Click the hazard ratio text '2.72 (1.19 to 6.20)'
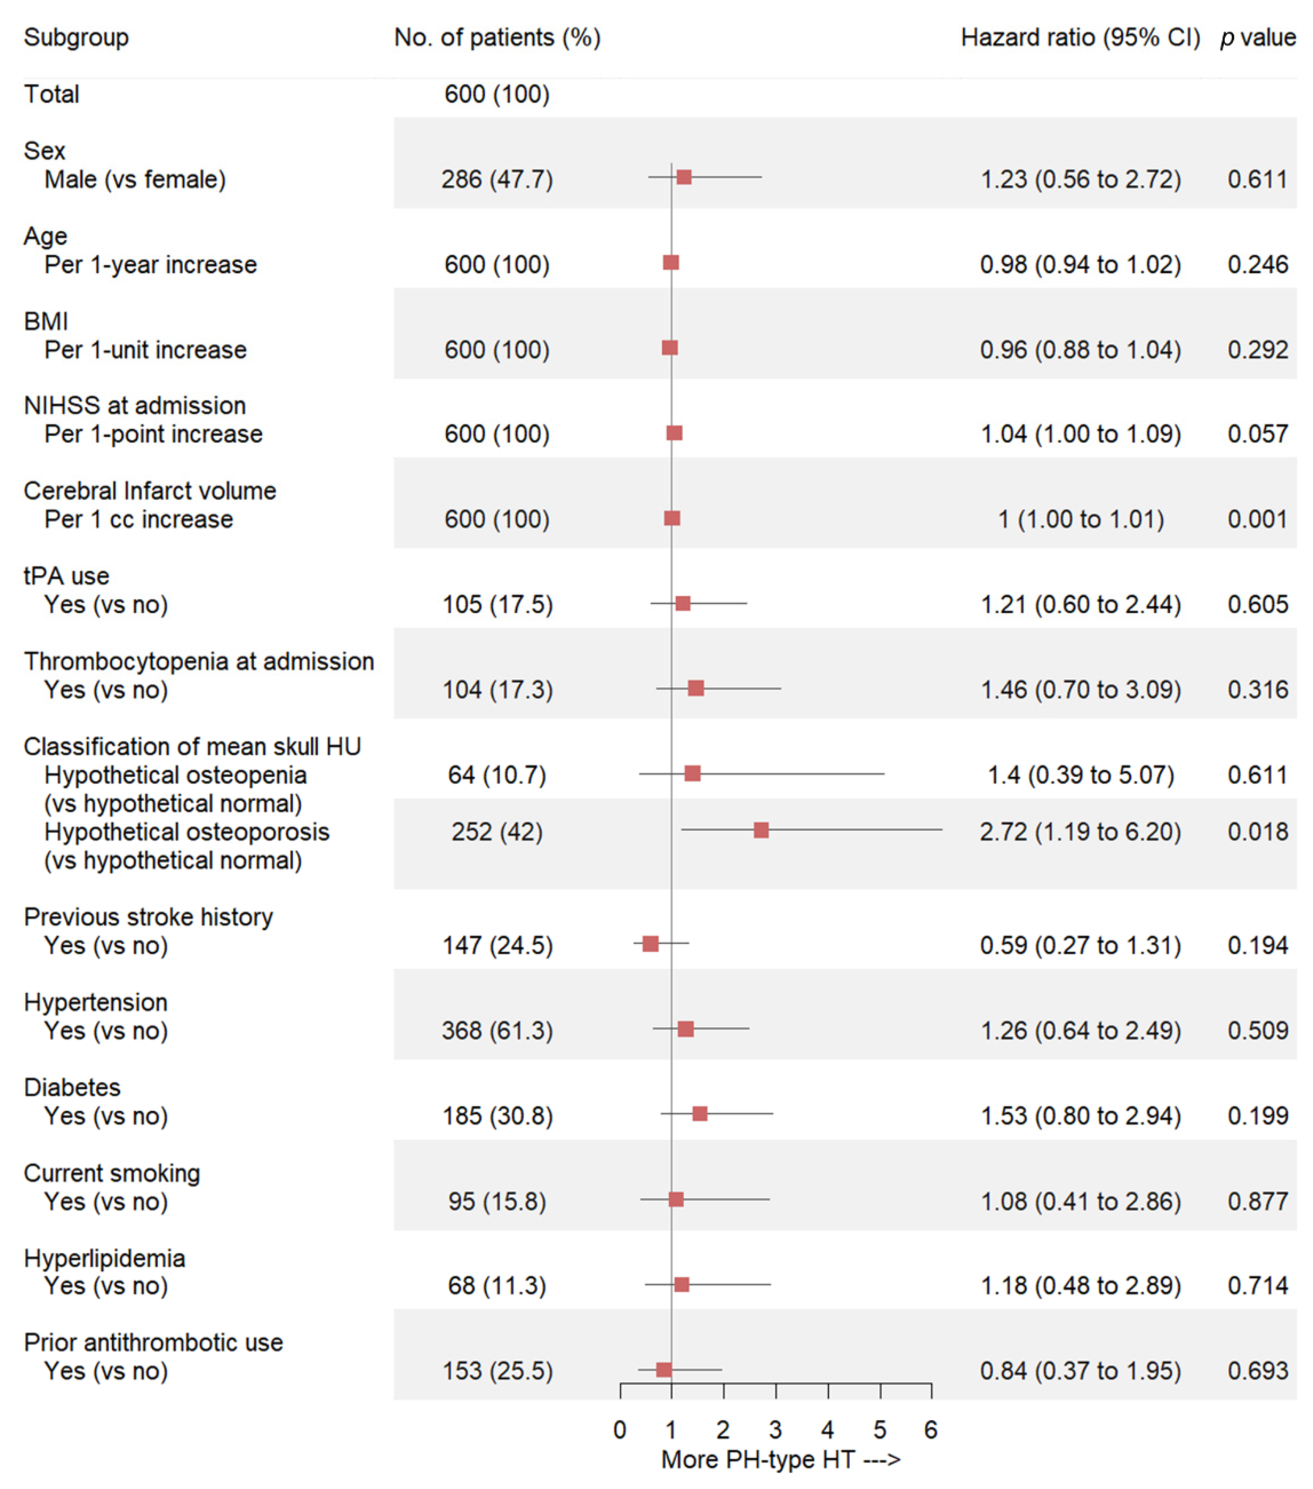The width and height of the screenshot is (1313, 1489). tap(1080, 831)
